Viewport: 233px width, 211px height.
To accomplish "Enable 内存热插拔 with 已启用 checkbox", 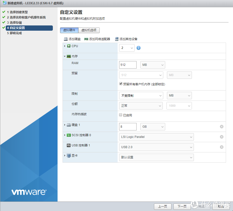I will pyautogui.click(x=121, y=115).
